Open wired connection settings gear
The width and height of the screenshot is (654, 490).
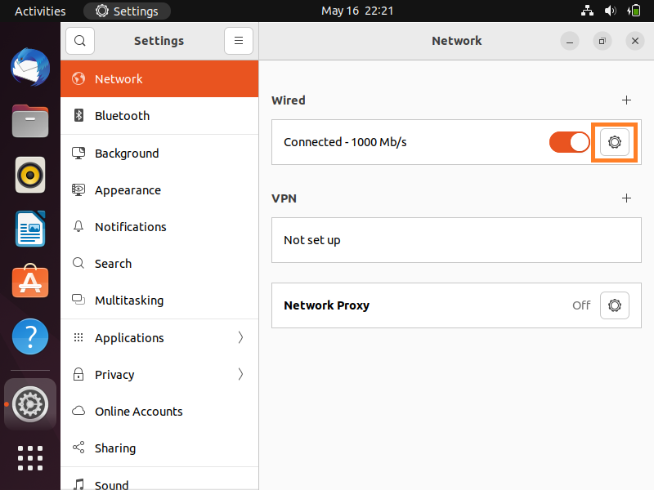[615, 142]
